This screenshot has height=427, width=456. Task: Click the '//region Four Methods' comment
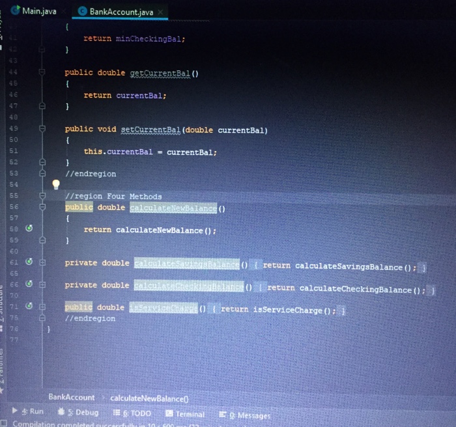click(x=113, y=196)
